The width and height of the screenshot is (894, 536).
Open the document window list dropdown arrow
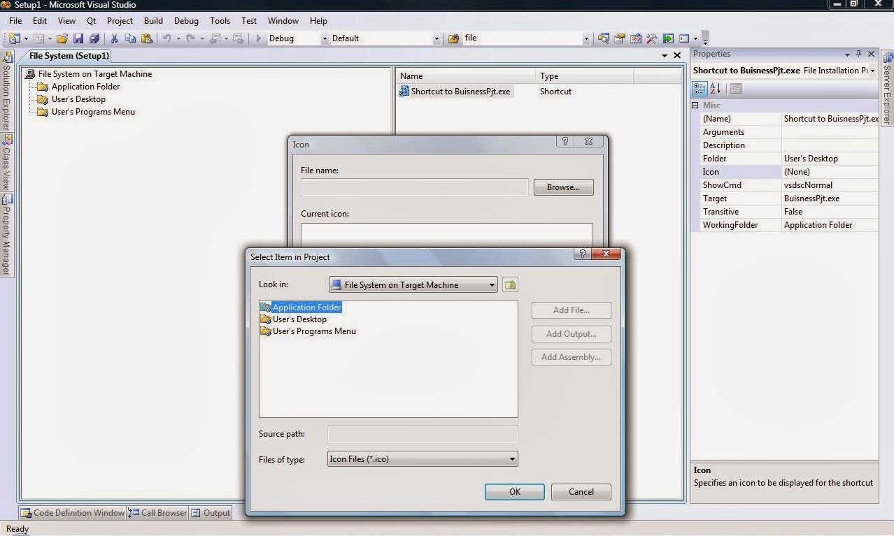(665, 55)
